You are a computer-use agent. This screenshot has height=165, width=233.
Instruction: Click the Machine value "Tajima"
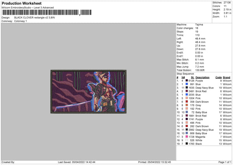click(199, 25)
